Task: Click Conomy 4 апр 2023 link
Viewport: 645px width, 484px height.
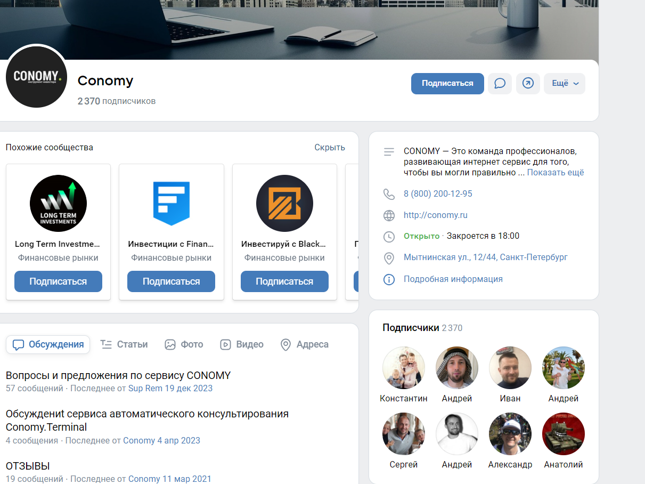Action: [161, 440]
